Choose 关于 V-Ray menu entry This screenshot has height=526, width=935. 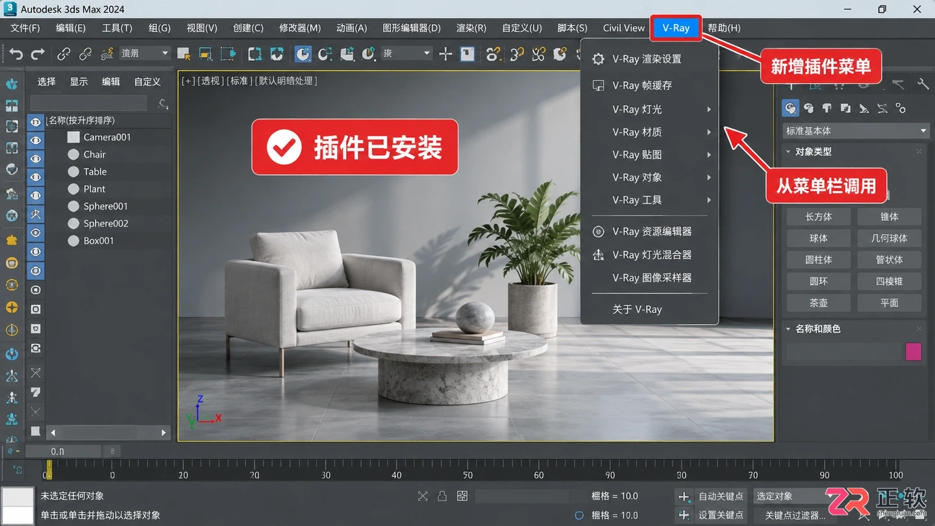pyautogui.click(x=650, y=309)
